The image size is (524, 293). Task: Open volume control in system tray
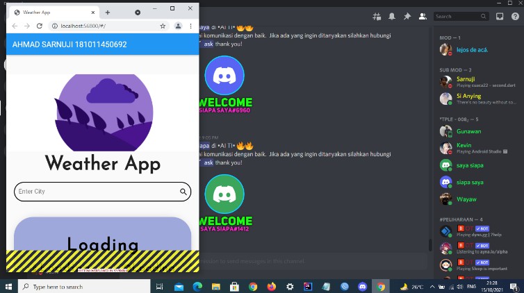[460, 287]
